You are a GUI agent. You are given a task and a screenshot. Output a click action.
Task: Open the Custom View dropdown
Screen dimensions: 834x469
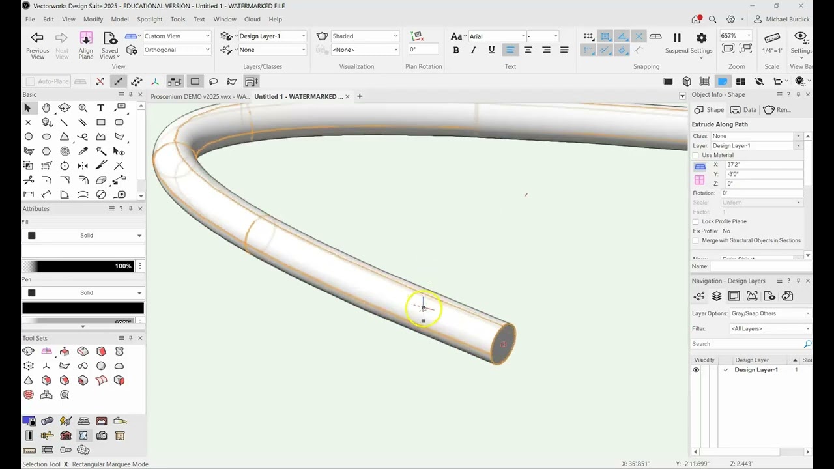[x=177, y=36]
